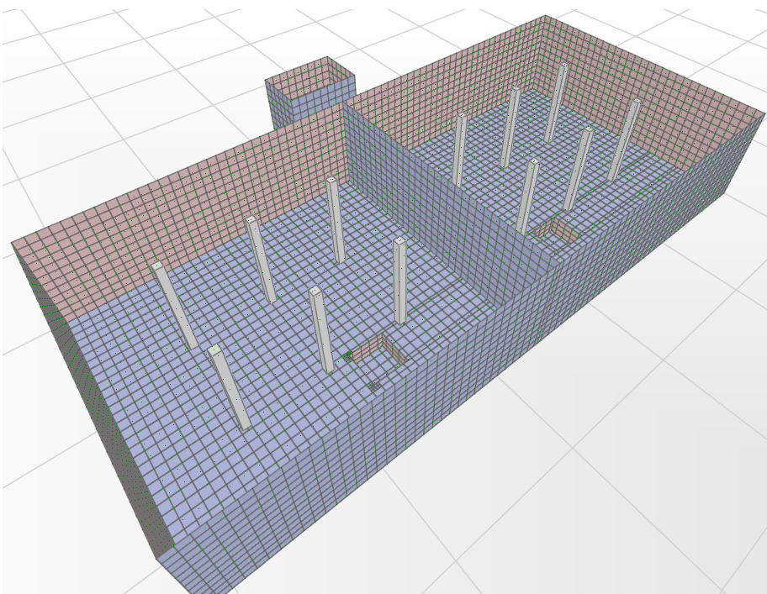Select the front-most column in the near room
Image resolution: width=767 pixels, height=594 pixels.
[x=229, y=386]
